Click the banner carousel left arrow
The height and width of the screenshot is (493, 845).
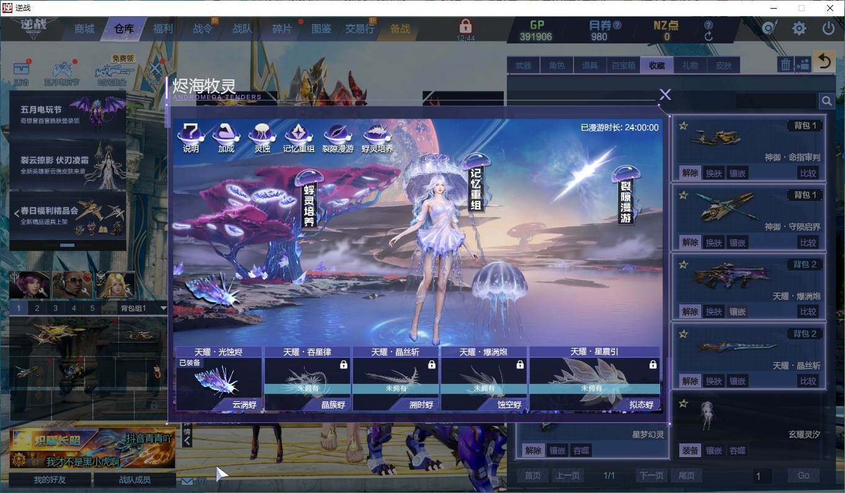16,213
